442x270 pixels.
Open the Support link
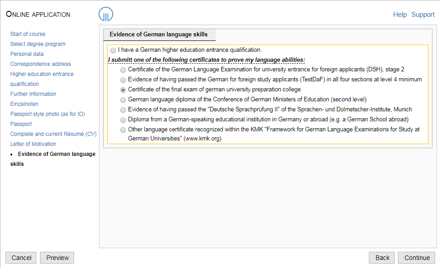pyautogui.click(x=423, y=15)
